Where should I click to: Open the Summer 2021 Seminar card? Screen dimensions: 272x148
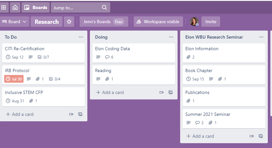pyautogui.click(x=224, y=119)
